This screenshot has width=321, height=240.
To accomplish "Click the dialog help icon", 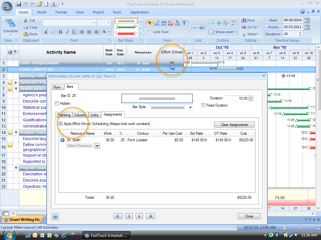I will [55, 216].
